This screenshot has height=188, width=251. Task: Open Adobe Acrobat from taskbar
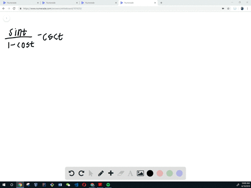(100, 185)
